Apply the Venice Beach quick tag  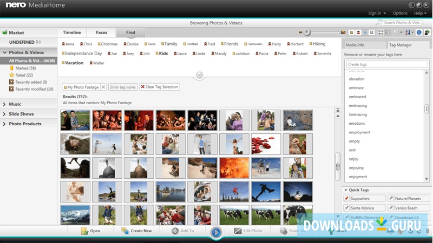[x=412, y=208]
